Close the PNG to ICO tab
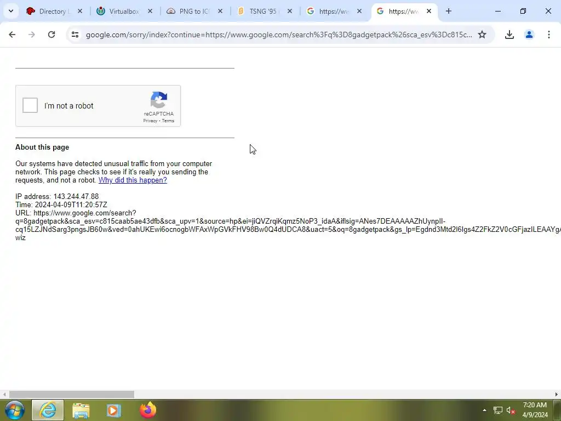Viewport: 561px width, 421px height. click(x=220, y=12)
